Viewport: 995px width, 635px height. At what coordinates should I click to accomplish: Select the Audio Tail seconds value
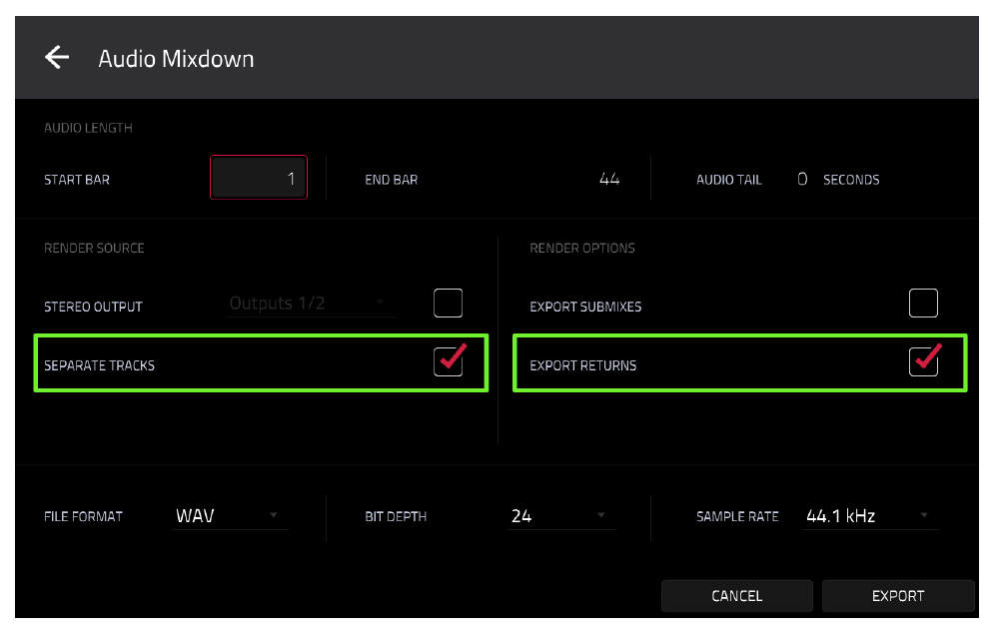coord(802,179)
